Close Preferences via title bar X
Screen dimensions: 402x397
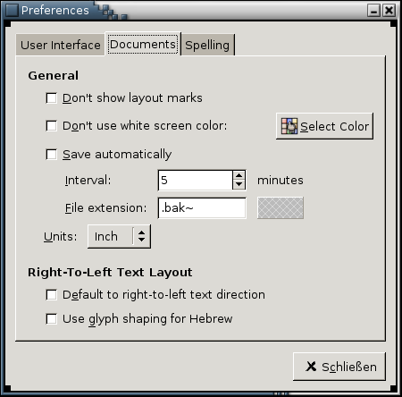[x=389, y=11]
